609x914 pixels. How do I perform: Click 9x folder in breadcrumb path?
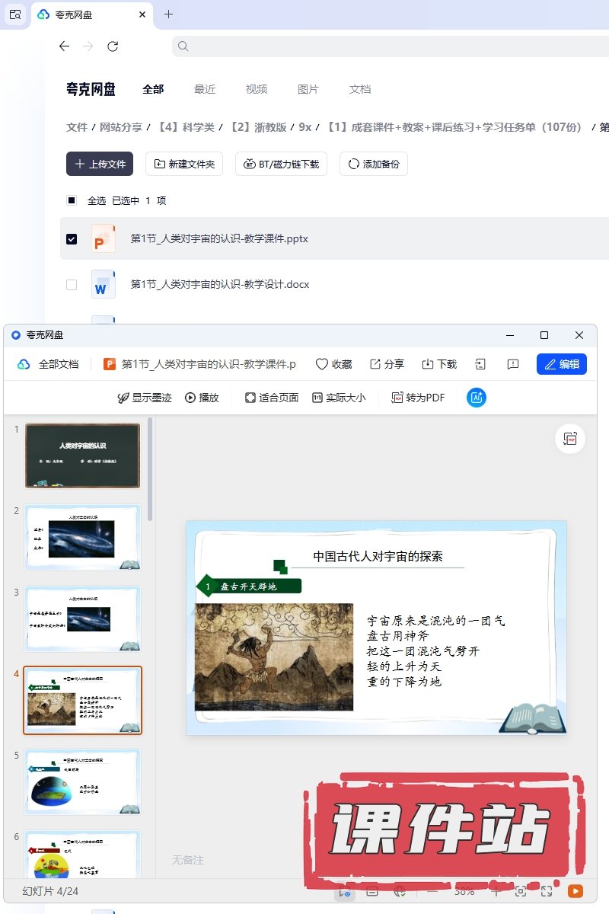(305, 127)
